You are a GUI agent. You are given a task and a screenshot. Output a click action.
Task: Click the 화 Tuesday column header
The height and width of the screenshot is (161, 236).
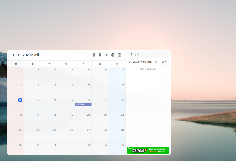point(50,64)
